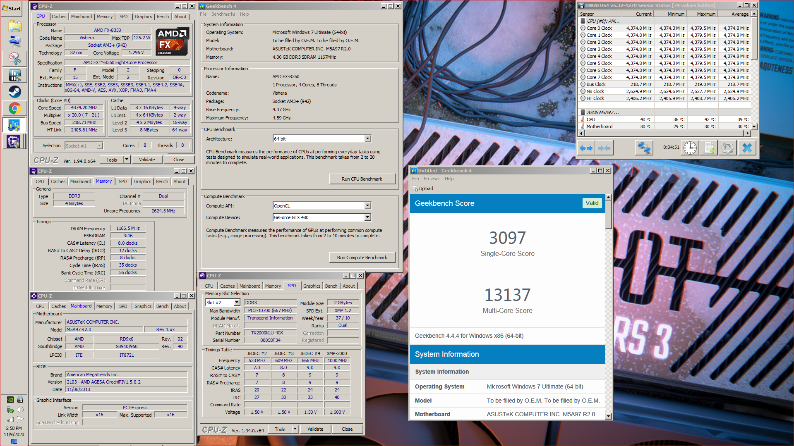Click the network signal tray icon
The height and width of the screenshot is (446, 794).
coord(10,419)
